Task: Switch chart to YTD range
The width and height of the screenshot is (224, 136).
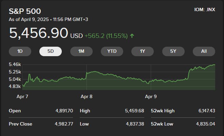Action: [112, 51]
